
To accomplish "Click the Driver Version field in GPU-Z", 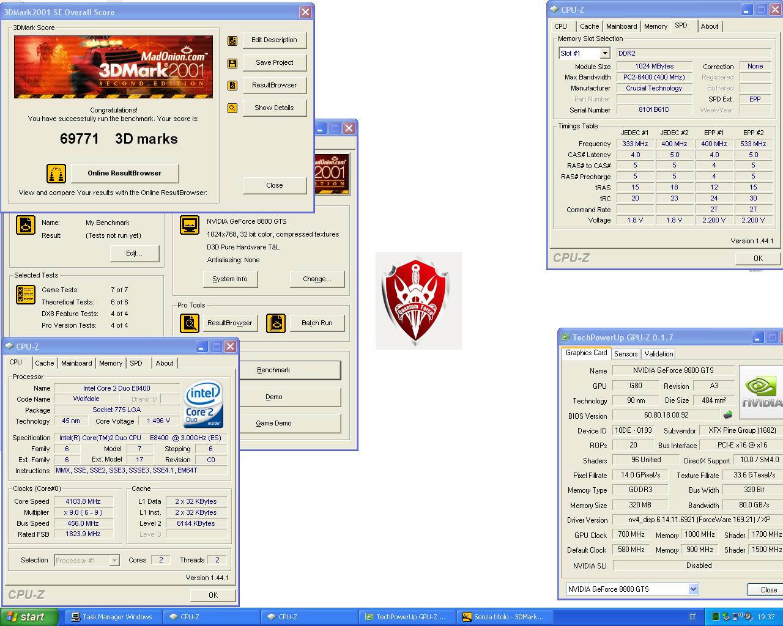I will click(697, 520).
